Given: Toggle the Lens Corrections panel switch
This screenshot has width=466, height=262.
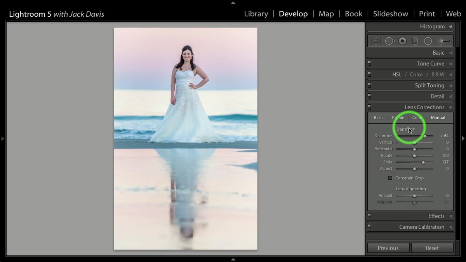Looking at the screenshot, I should coord(369,107).
